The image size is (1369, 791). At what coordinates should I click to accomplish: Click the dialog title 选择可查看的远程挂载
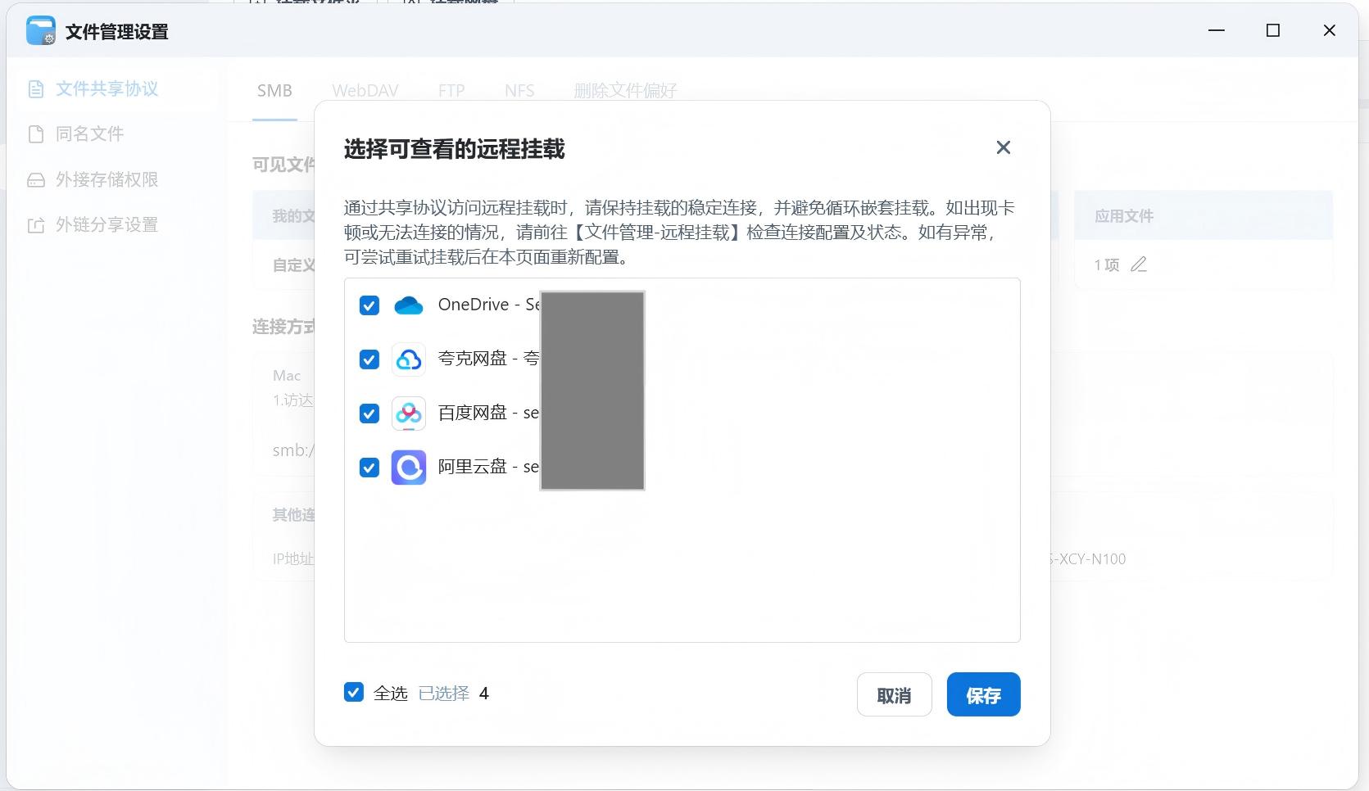click(x=454, y=149)
